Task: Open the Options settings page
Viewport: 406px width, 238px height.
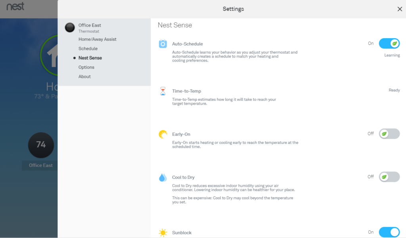Action: coord(86,67)
